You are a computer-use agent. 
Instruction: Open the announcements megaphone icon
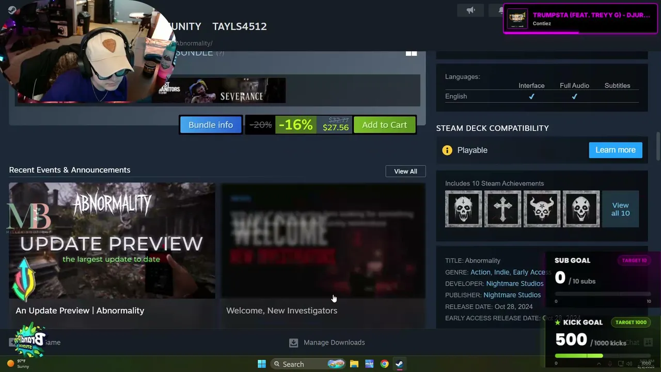470,10
